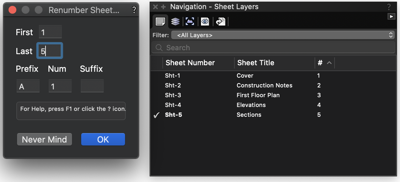Open the Saved Views eye icon tab
Viewport: 400px width, 182px height.
(x=205, y=22)
